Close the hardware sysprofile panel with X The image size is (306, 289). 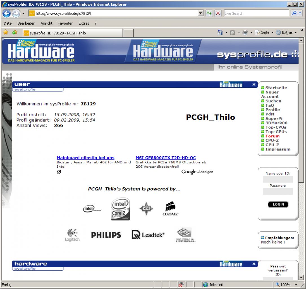(254, 264)
